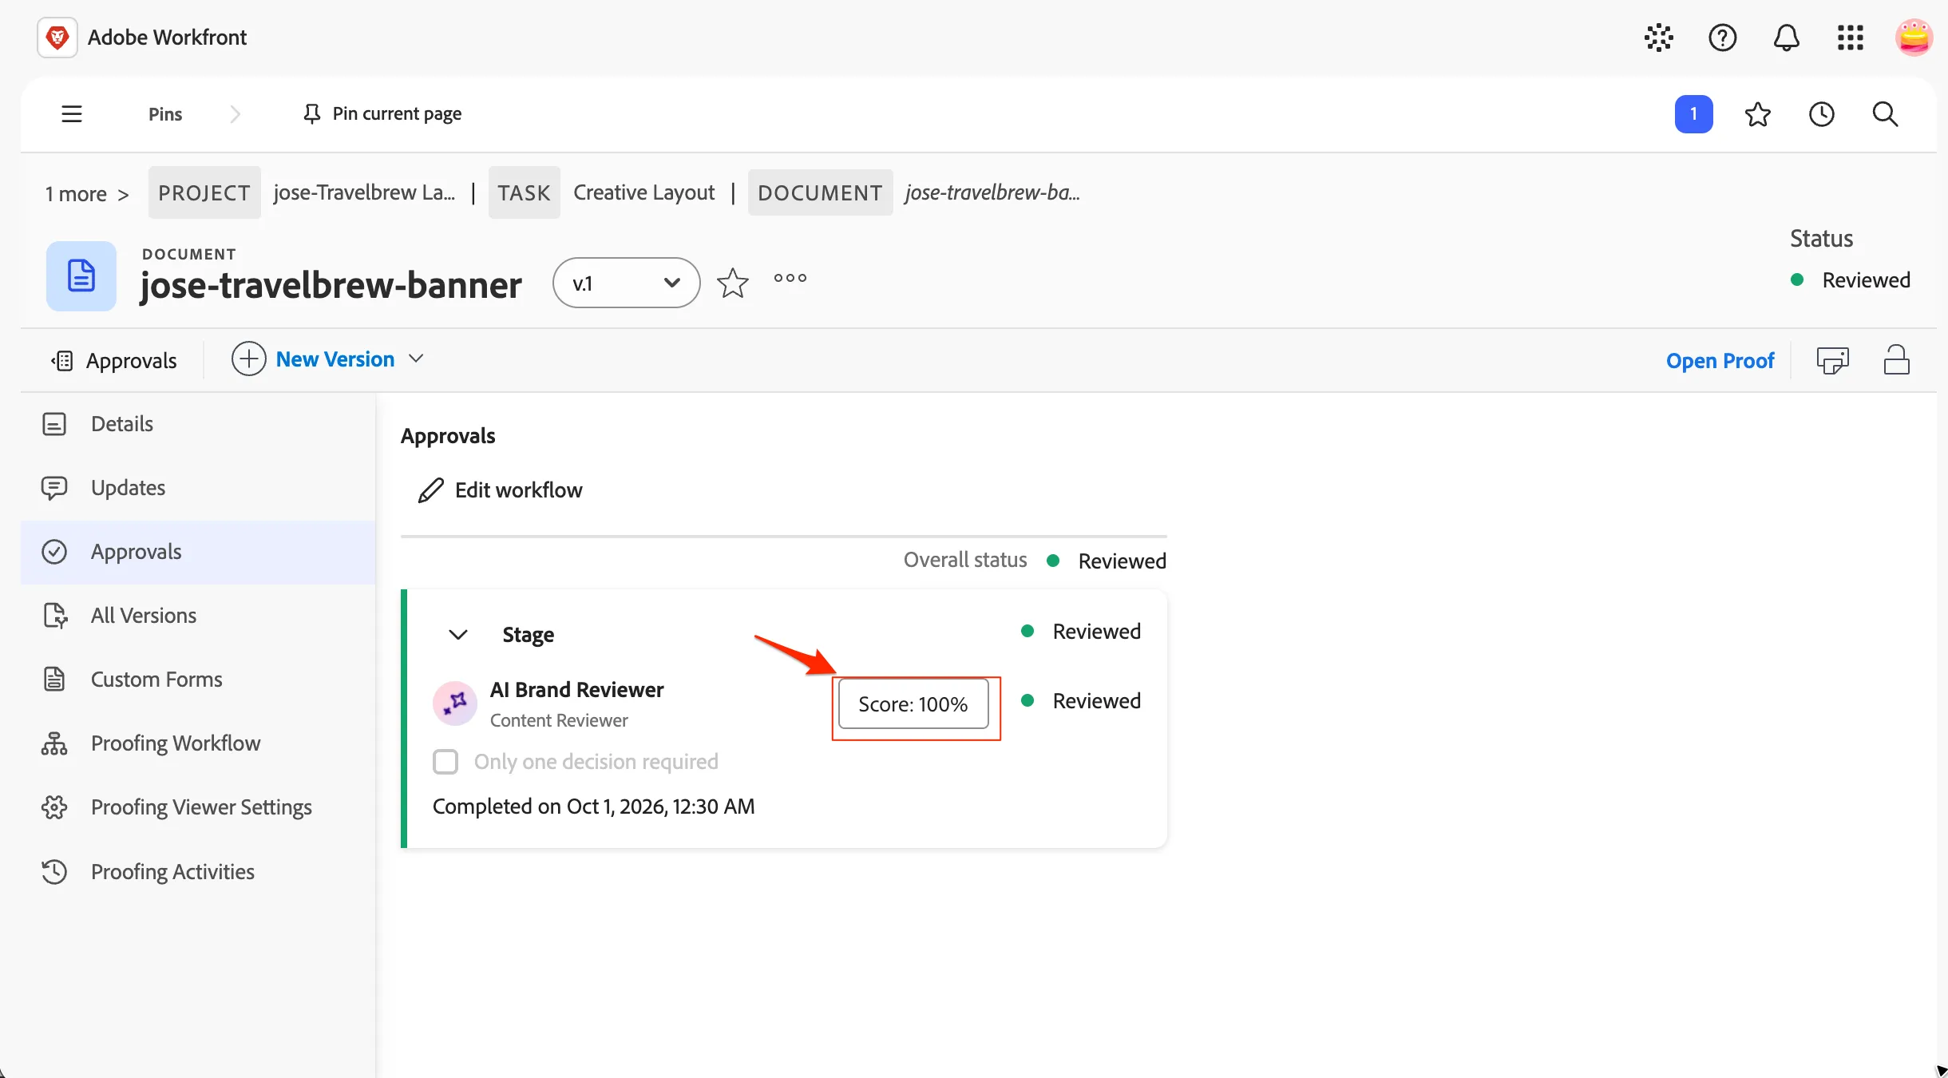Toggle Only one decision required checkbox

click(x=445, y=762)
